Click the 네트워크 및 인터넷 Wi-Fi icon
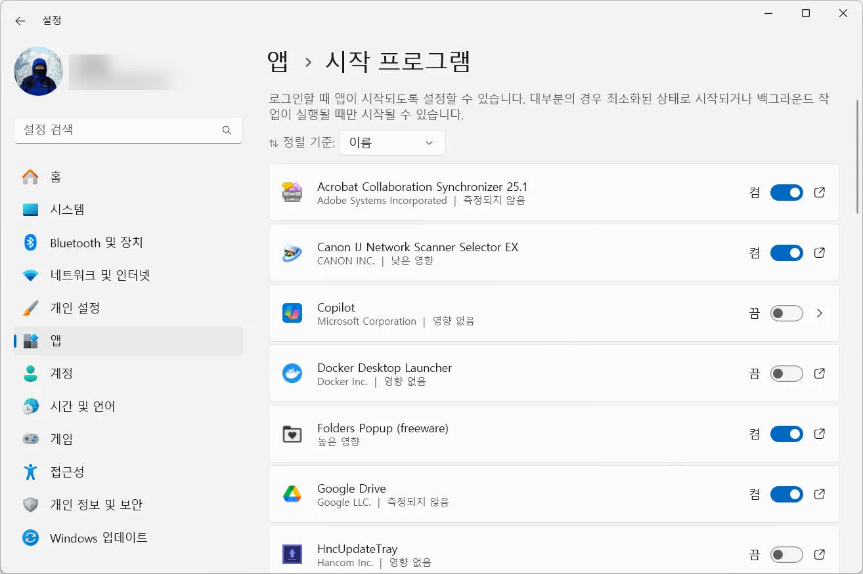The image size is (863, 574). [x=30, y=276]
